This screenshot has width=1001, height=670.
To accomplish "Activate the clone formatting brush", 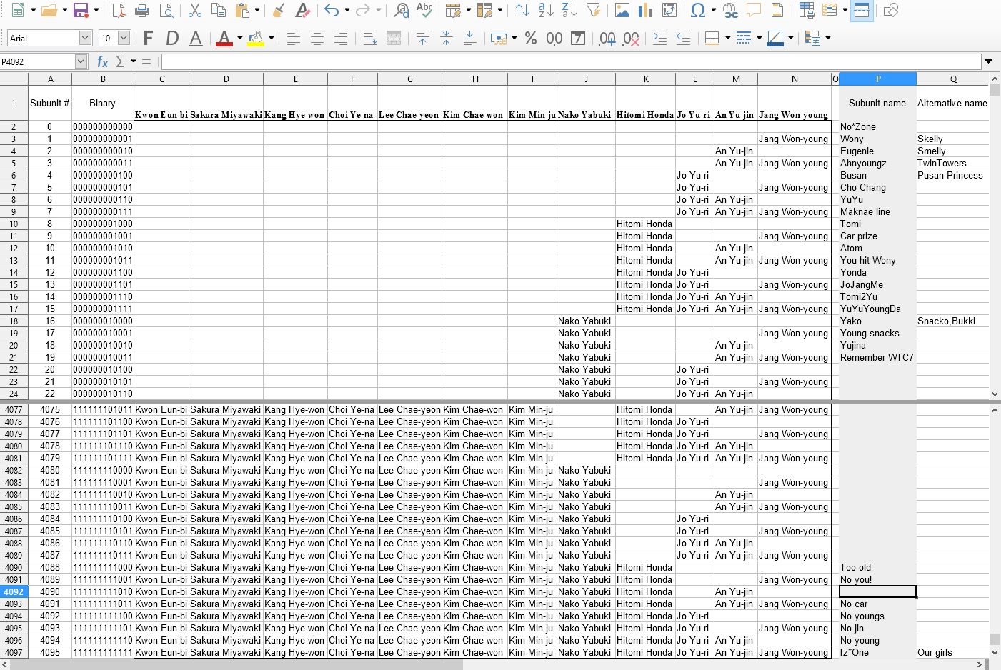I will [x=279, y=10].
